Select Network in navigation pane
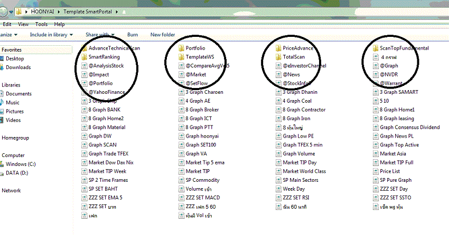Screen dimensions: 449x235 tap(11, 191)
